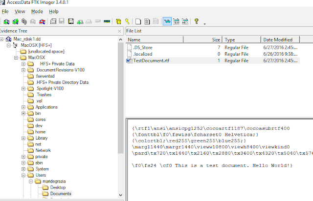
Task: Sort file list by Type column
Action: click(242, 40)
